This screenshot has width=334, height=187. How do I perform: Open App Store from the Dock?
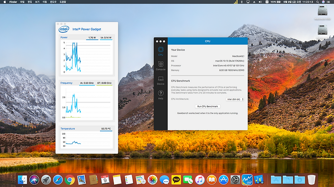point(224,180)
